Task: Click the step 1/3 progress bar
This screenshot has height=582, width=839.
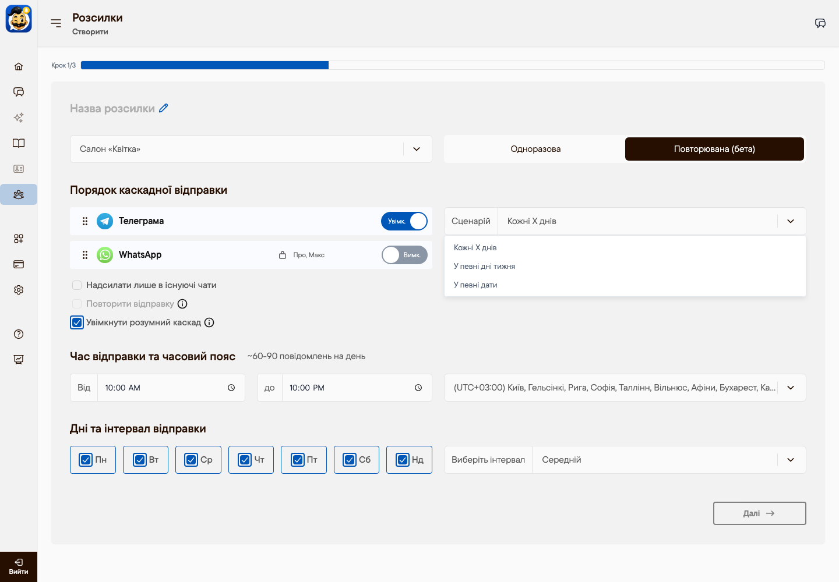Action: pos(453,65)
